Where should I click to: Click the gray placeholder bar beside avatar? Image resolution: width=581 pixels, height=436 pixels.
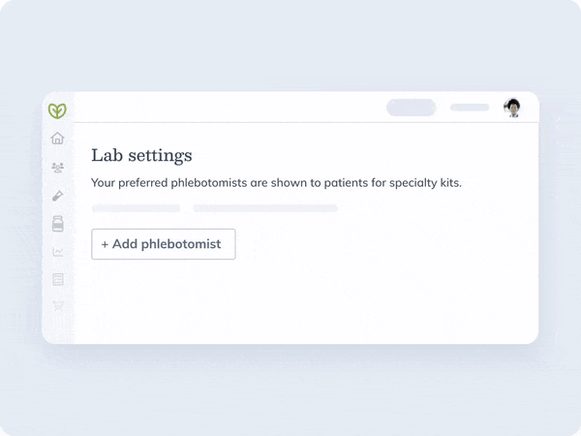[470, 108]
